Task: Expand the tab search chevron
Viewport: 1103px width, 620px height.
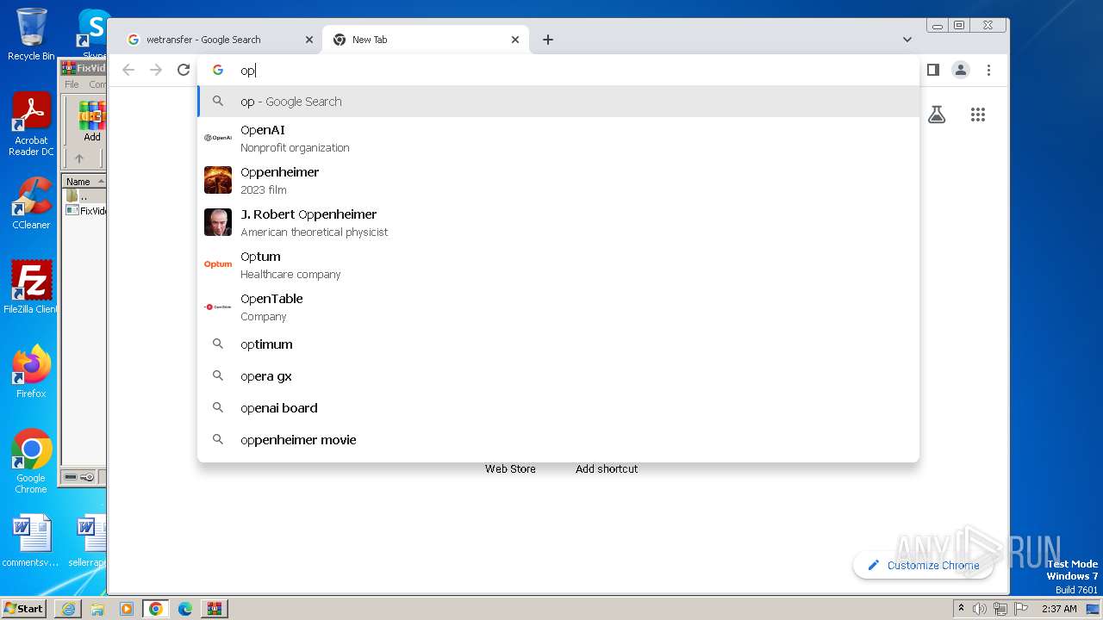Action: pos(907,40)
